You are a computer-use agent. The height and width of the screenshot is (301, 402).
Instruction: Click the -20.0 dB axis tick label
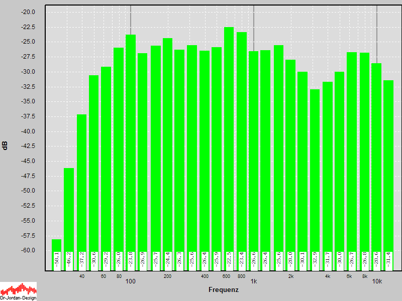click(x=27, y=12)
